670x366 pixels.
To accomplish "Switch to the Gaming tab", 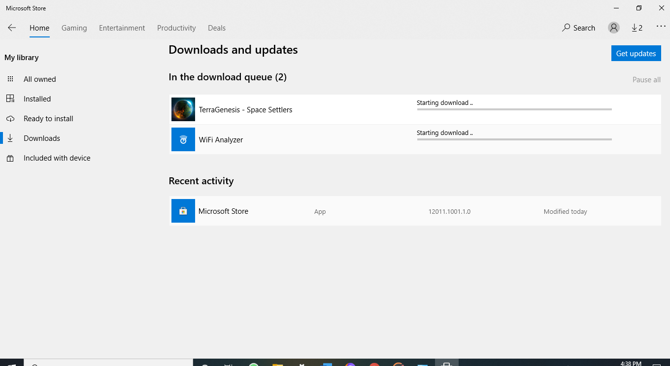I will coord(74,28).
